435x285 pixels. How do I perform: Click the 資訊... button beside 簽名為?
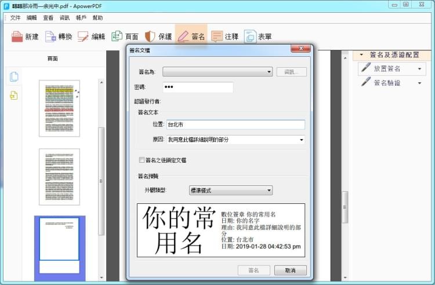point(291,72)
